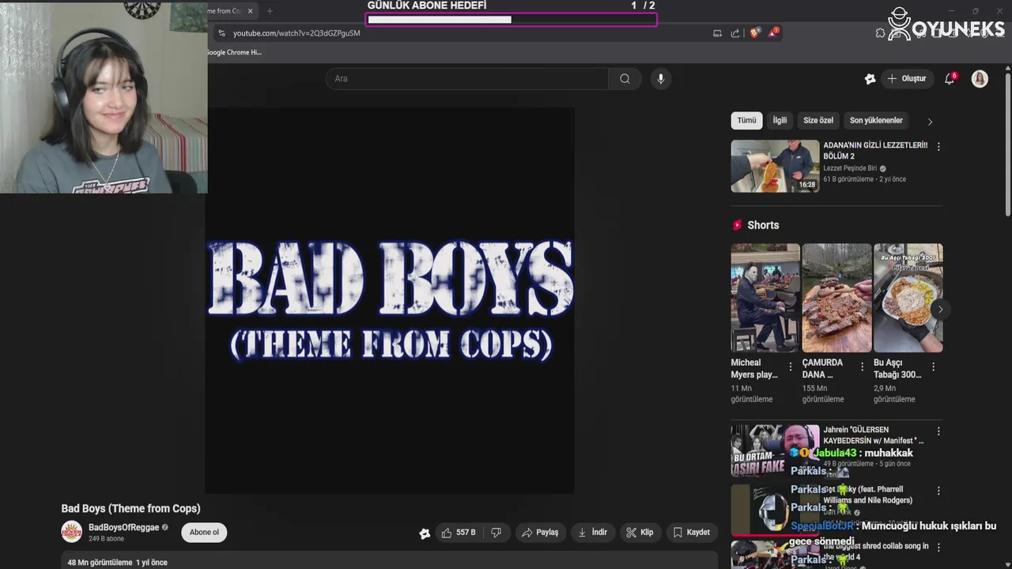
Task: Open Jahrein Gülersen Kaybedersin video thumbnail
Action: 776,450
